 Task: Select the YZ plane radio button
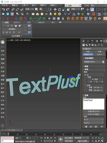coord(100,82)
